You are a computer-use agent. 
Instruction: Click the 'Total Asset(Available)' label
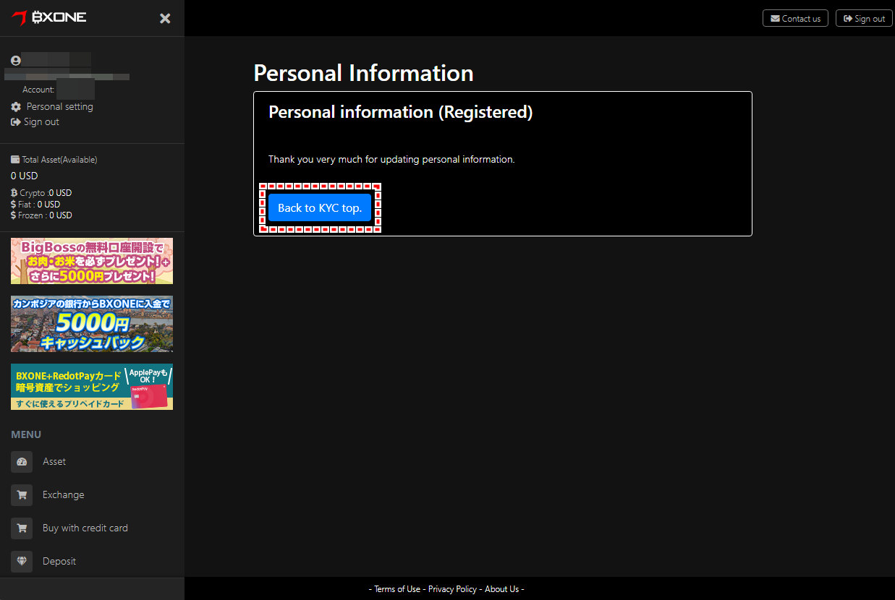click(x=59, y=160)
